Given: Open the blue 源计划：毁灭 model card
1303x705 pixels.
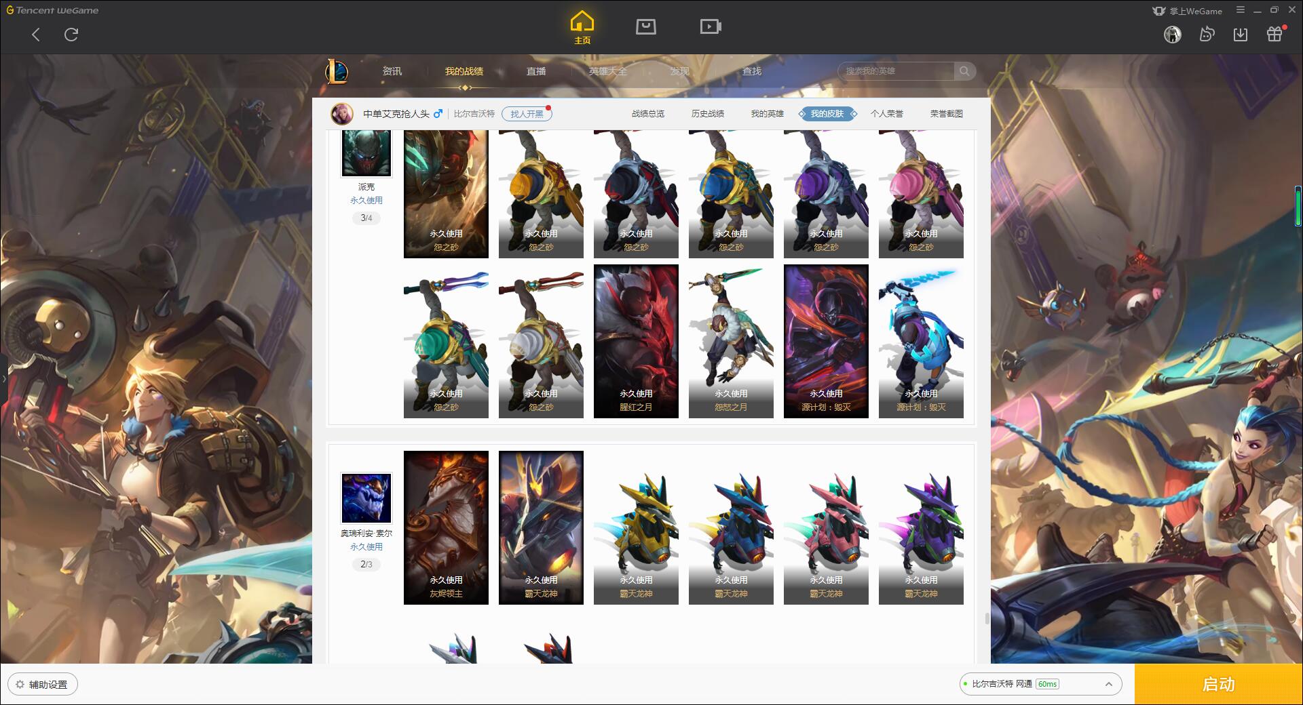Looking at the screenshot, I should 921,341.
